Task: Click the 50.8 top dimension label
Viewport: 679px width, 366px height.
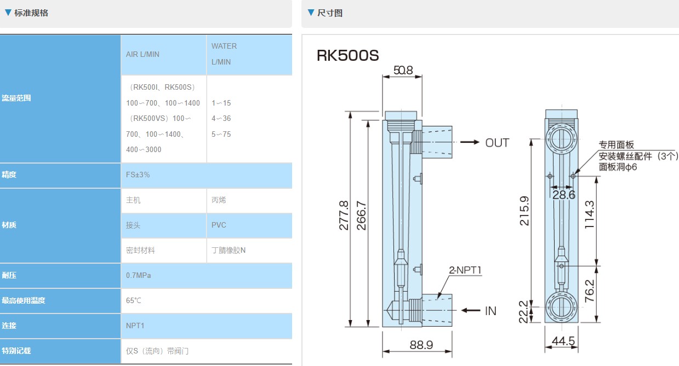Action: [403, 70]
